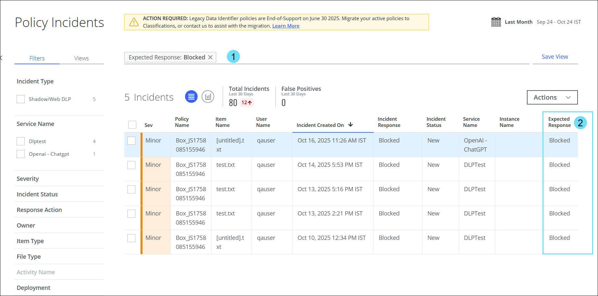Check the Shadow/Web DLP filter
Viewport: 598px width, 296px height.
pos(21,99)
